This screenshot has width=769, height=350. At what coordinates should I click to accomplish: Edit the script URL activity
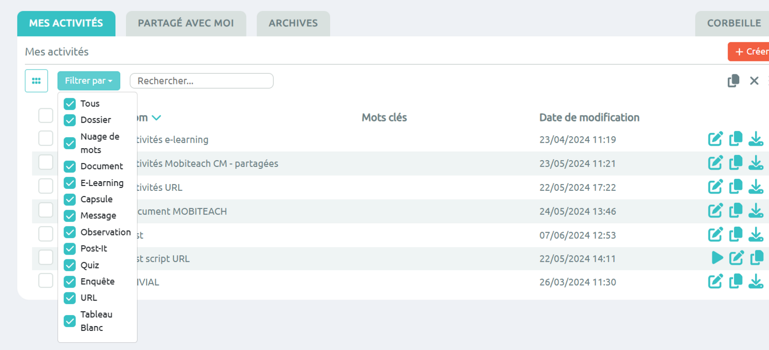(736, 258)
